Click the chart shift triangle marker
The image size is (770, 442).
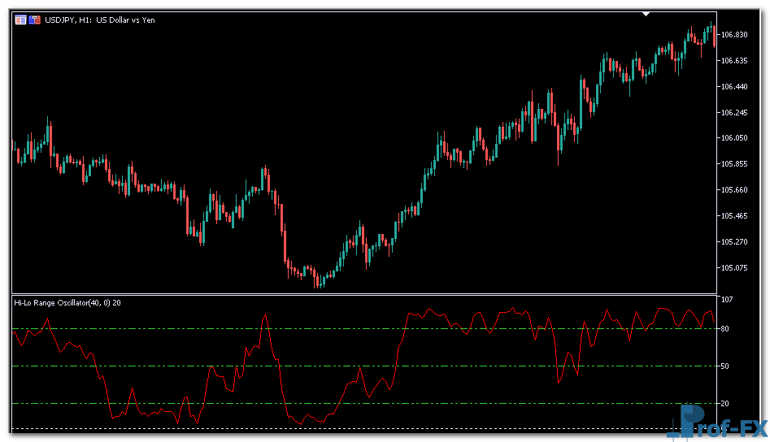point(646,14)
